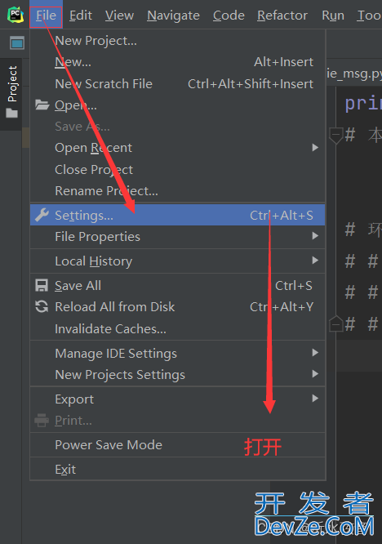The width and height of the screenshot is (382, 544).
Task: Open the Project tool window tab
Action: [x=12, y=92]
